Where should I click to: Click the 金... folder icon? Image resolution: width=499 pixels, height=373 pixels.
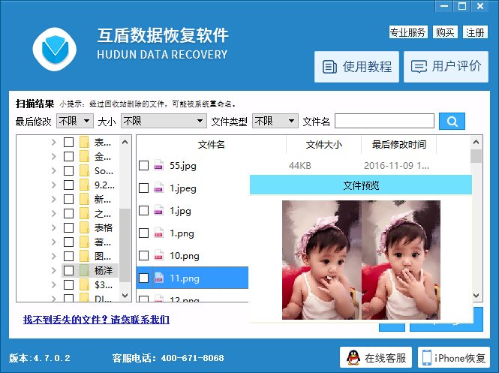(84, 156)
